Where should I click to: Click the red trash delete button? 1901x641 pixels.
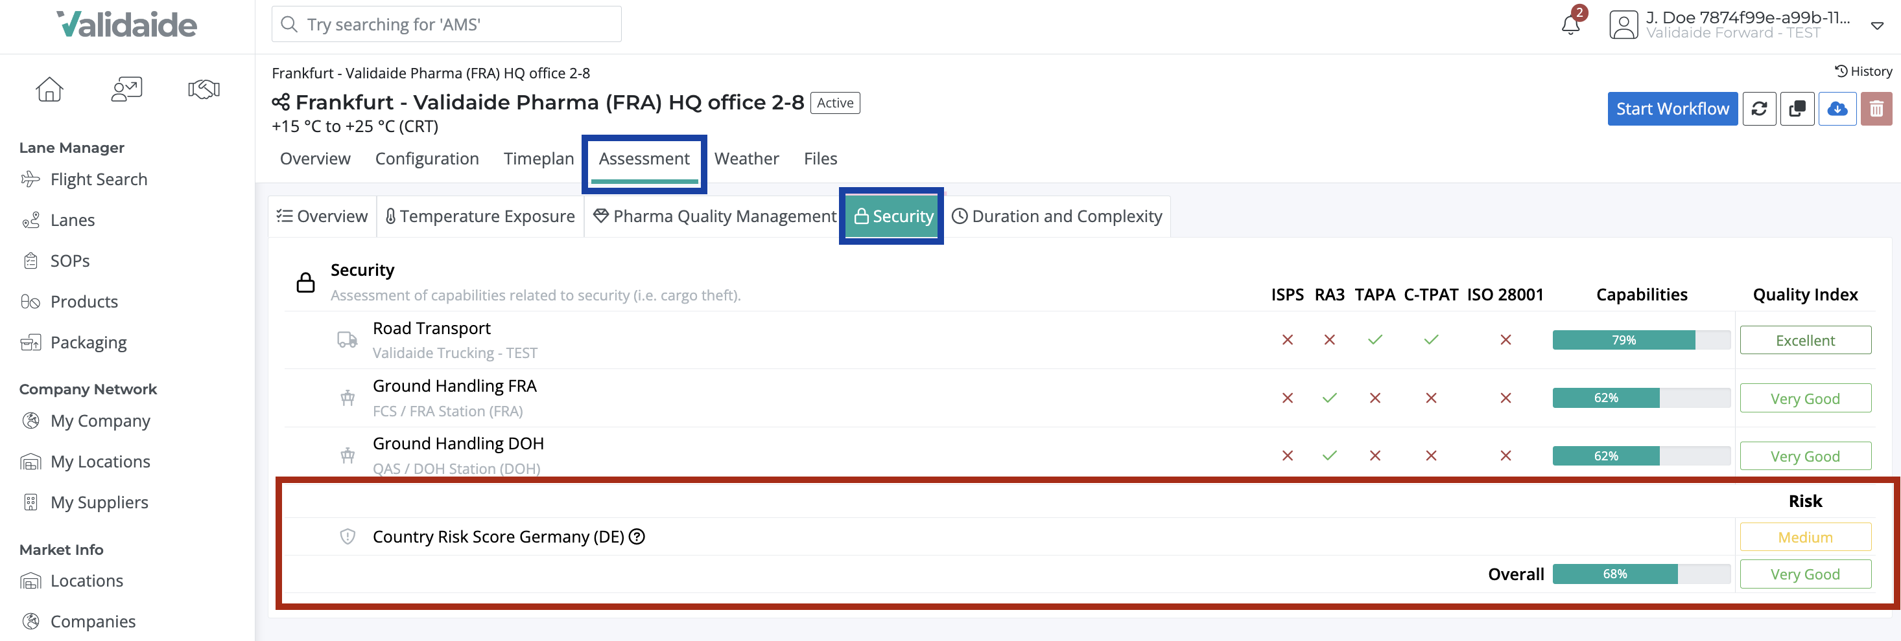[1876, 109]
